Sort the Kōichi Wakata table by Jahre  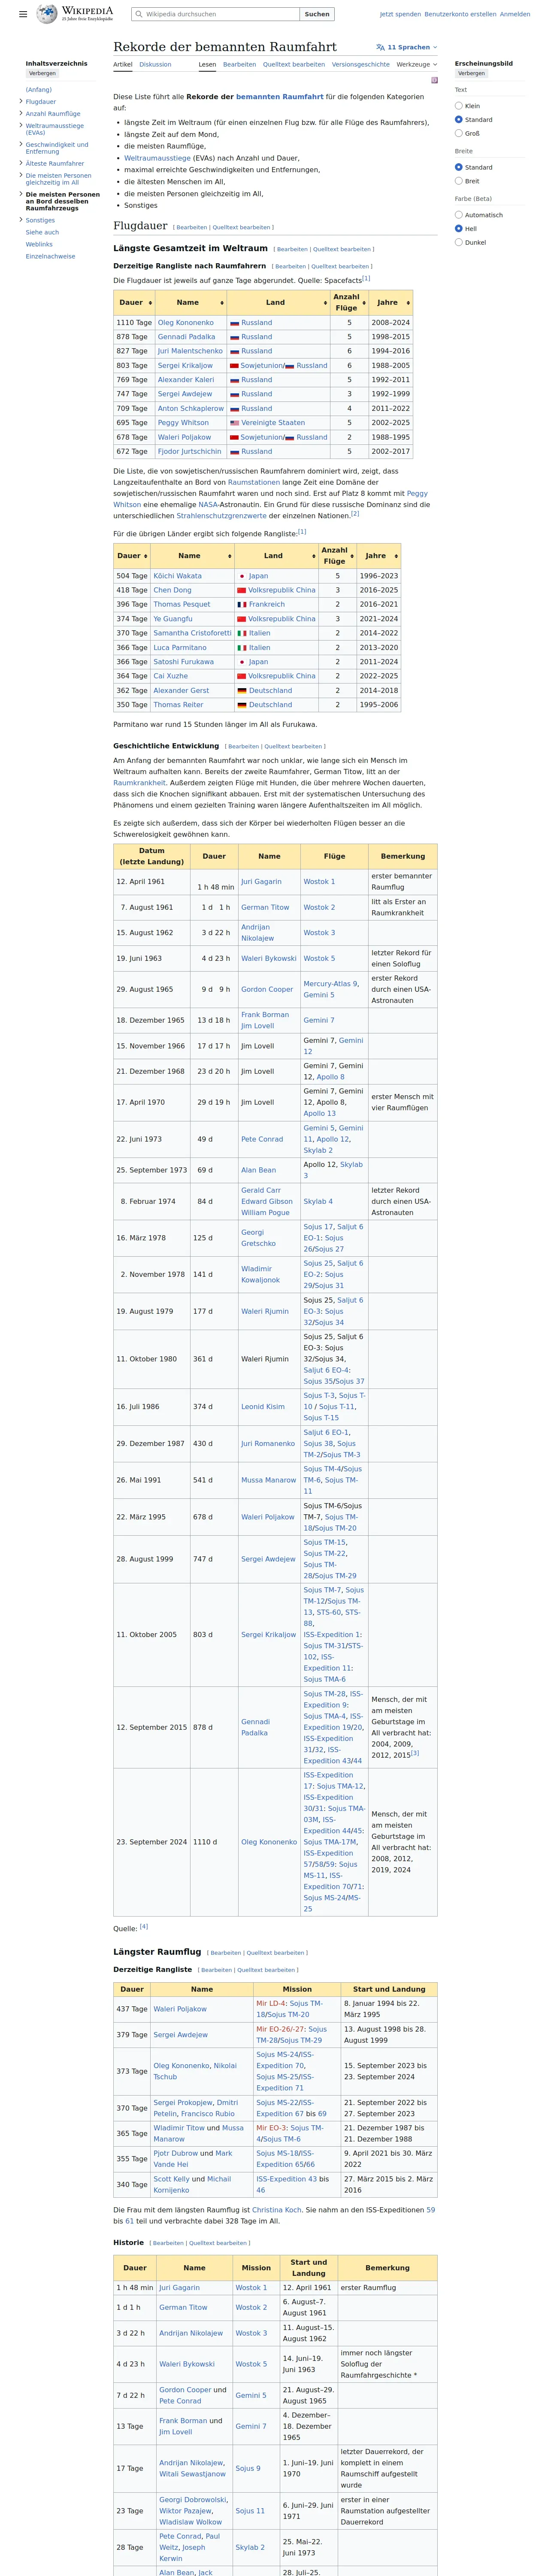[378, 555]
